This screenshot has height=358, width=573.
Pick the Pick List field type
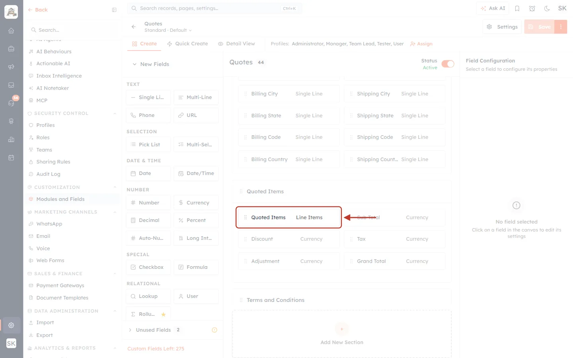[x=148, y=145]
